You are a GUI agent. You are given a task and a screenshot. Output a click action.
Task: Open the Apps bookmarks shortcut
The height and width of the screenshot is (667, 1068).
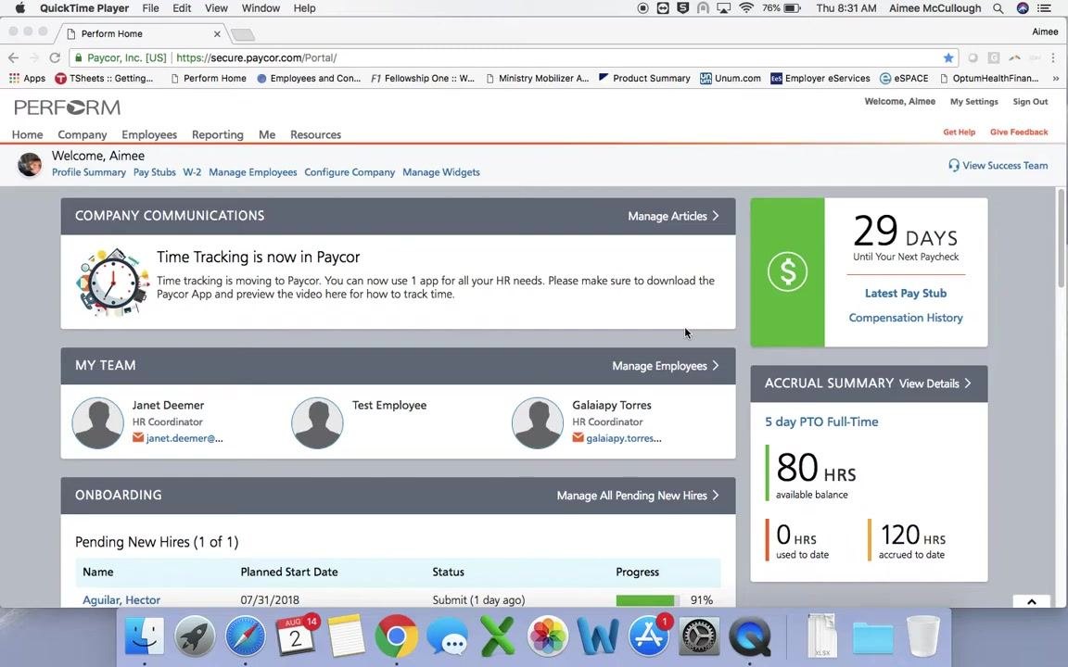click(x=27, y=78)
